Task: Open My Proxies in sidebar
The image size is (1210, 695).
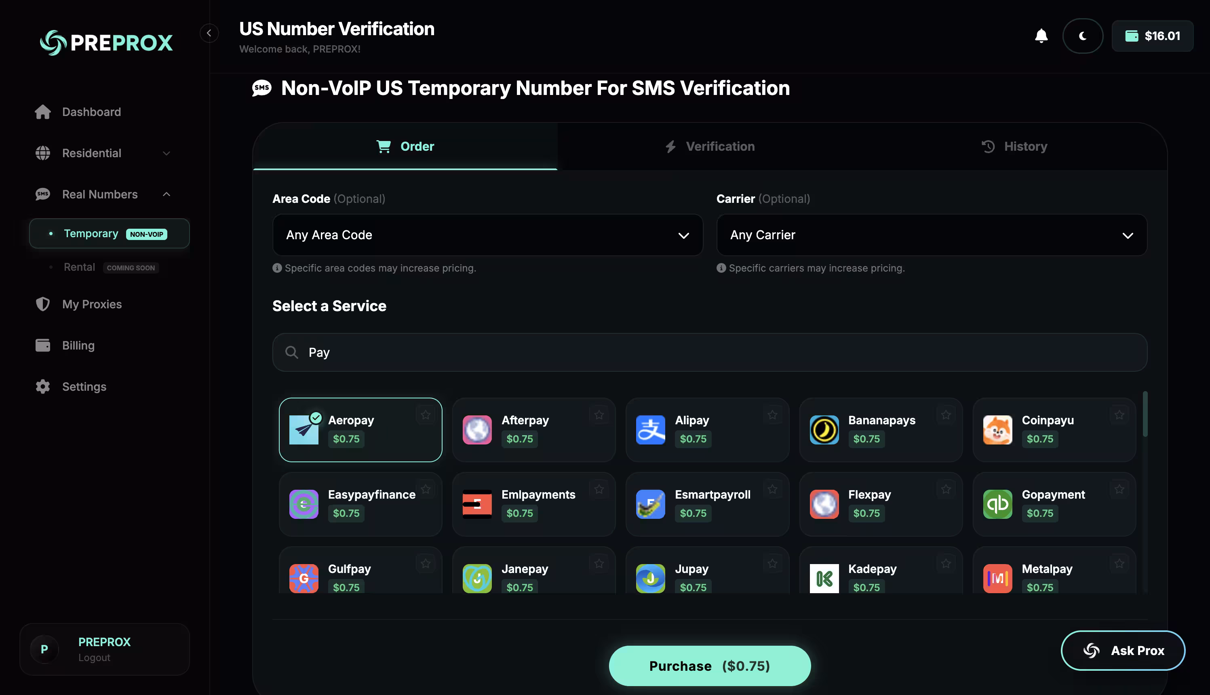Action: pyautogui.click(x=105, y=304)
